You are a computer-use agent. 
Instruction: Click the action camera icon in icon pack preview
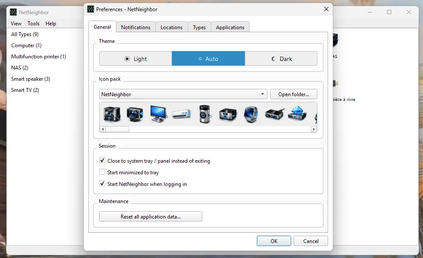pos(135,114)
